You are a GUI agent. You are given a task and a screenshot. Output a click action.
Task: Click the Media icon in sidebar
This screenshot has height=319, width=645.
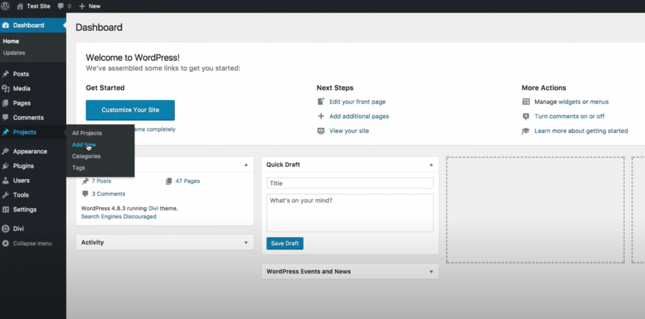[x=5, y=88]
